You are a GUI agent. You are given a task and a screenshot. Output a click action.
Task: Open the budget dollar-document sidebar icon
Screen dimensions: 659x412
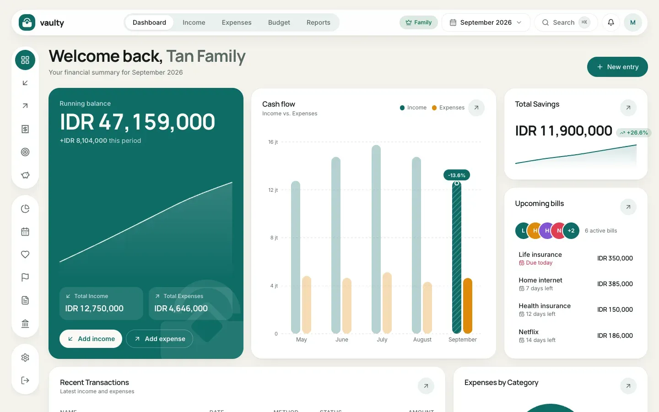[x=25, y=129]
